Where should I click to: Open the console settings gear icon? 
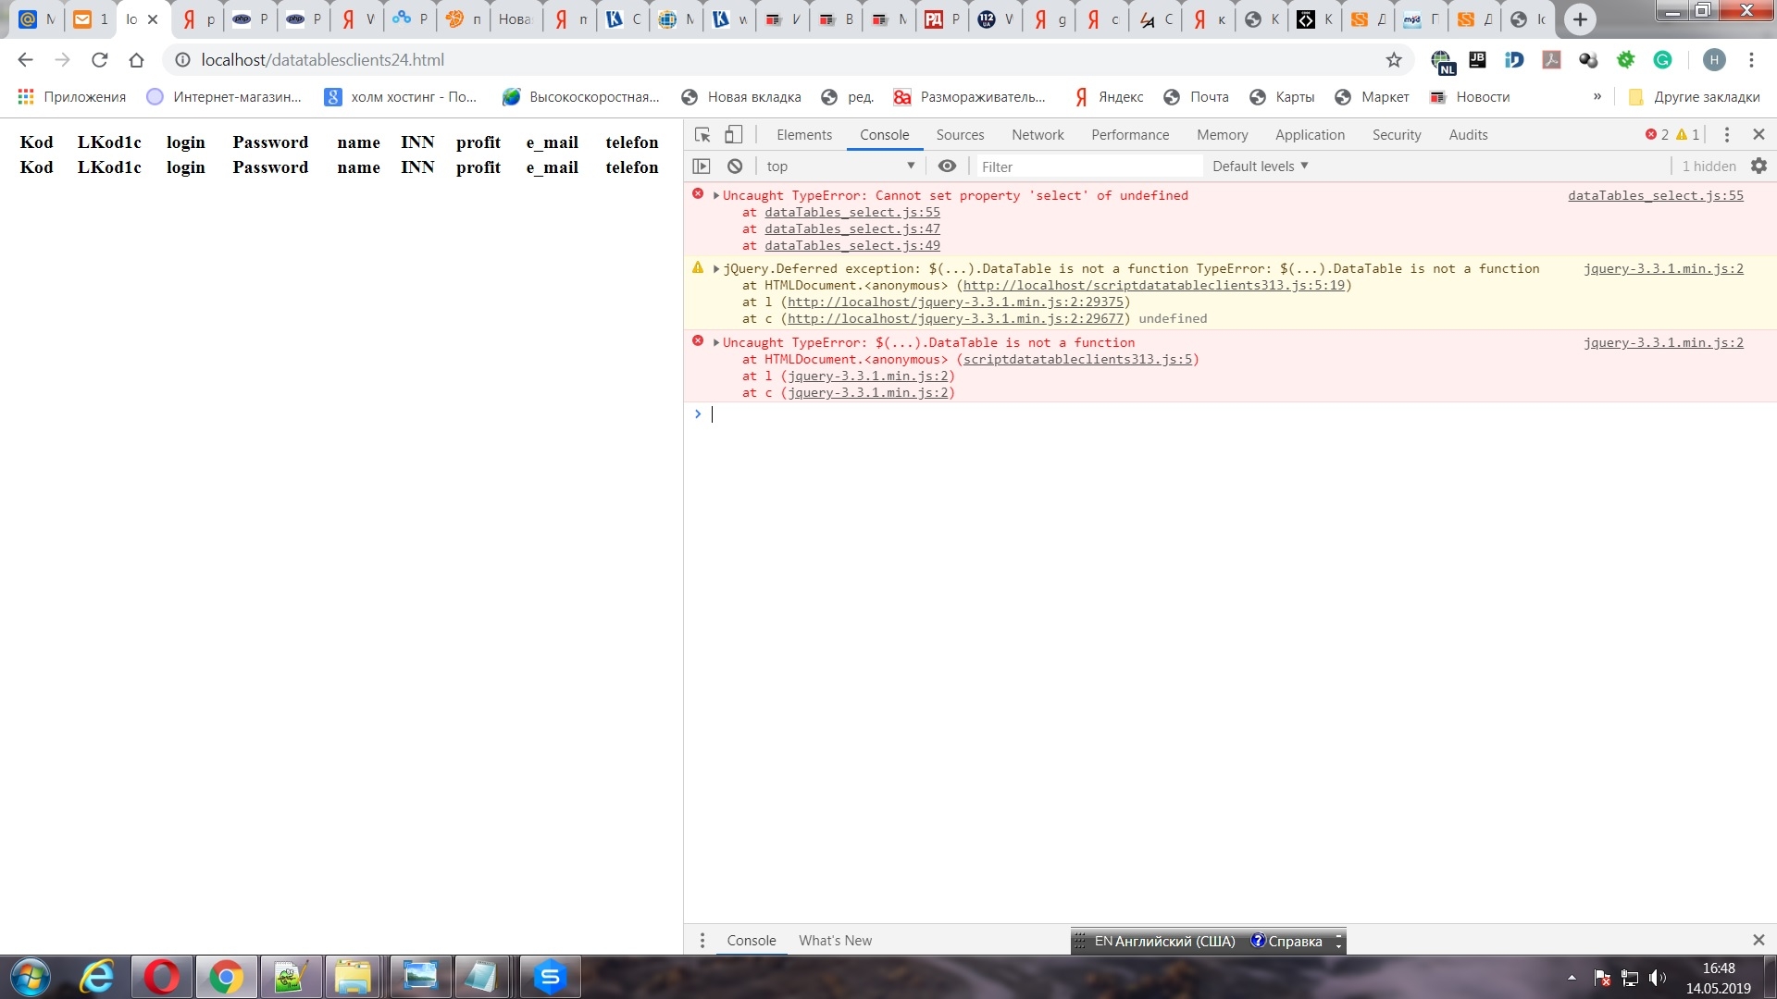click(x=1758, y=166)
